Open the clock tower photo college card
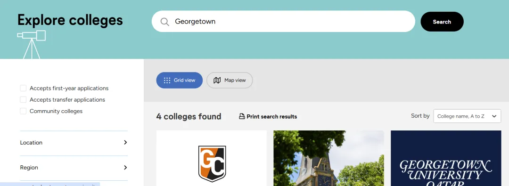 coord(328,158)
